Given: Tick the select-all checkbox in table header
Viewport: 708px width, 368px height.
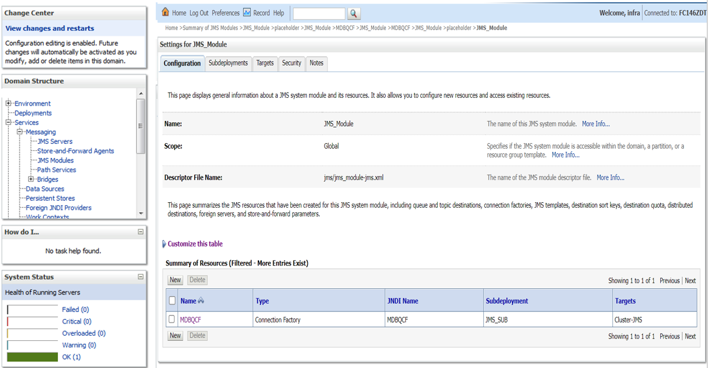Looking at the screenshot, I should 172,301.
